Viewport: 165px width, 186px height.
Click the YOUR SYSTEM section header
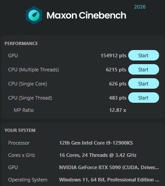pos(20,131)
